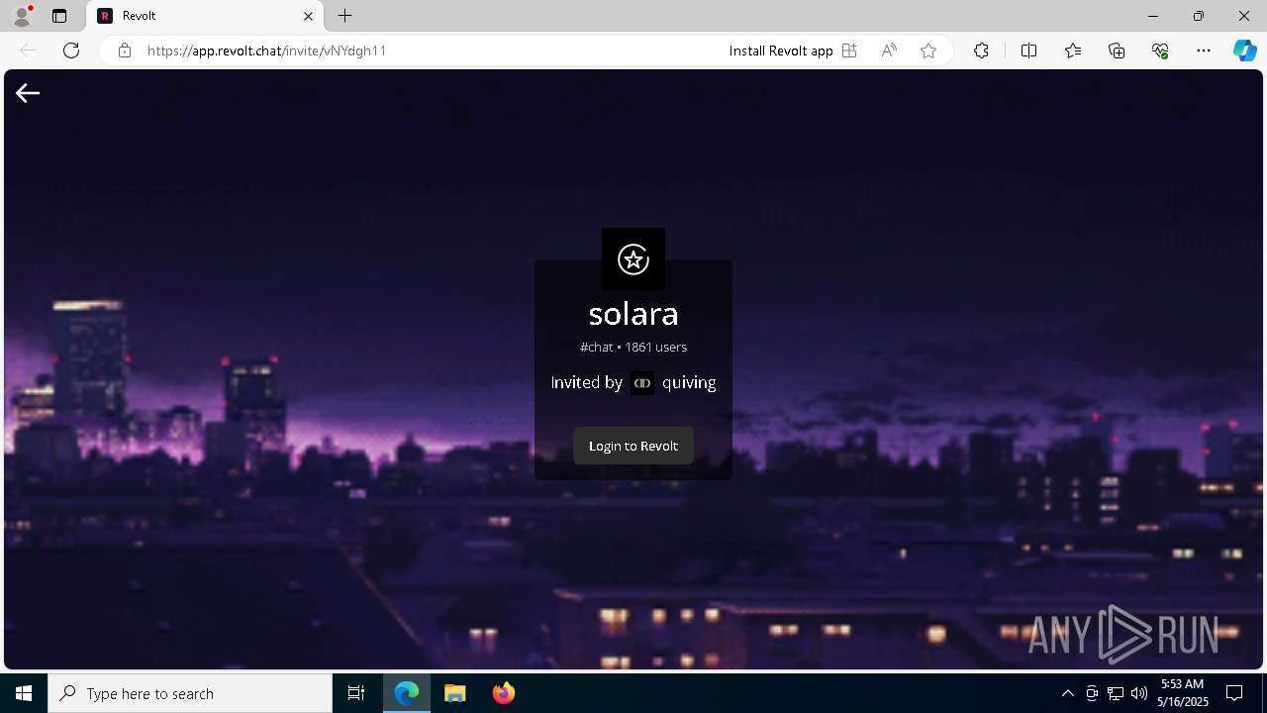
Task: Refresh the page
Action: click(x=71, y=51)
